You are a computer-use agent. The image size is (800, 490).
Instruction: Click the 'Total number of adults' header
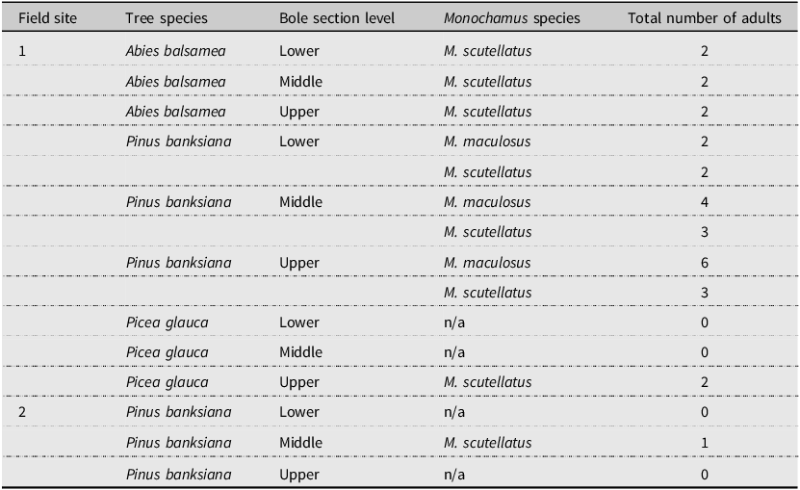pos(704,19)
